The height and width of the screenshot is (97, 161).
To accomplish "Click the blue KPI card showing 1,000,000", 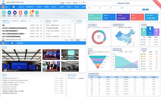I will pos(151,17).
